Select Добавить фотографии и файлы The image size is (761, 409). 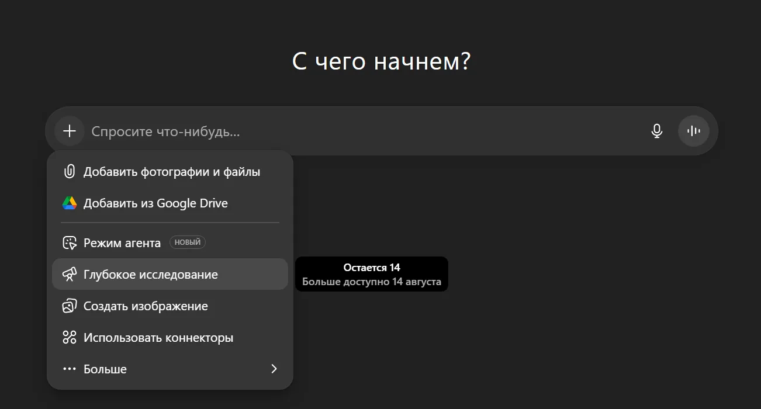[170, 172]
